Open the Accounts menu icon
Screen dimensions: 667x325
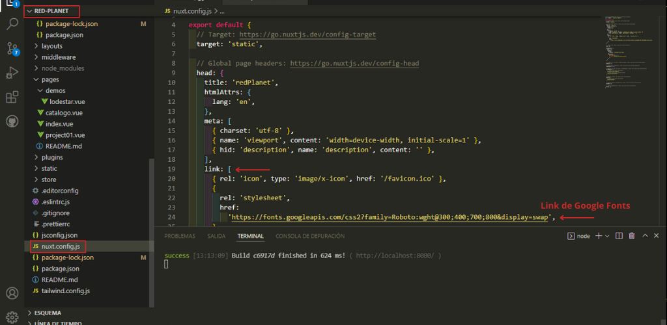[12, 293]
